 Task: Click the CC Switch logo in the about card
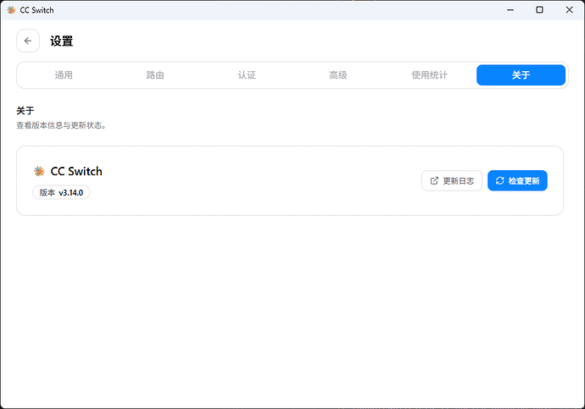click(x=39, y=171)
